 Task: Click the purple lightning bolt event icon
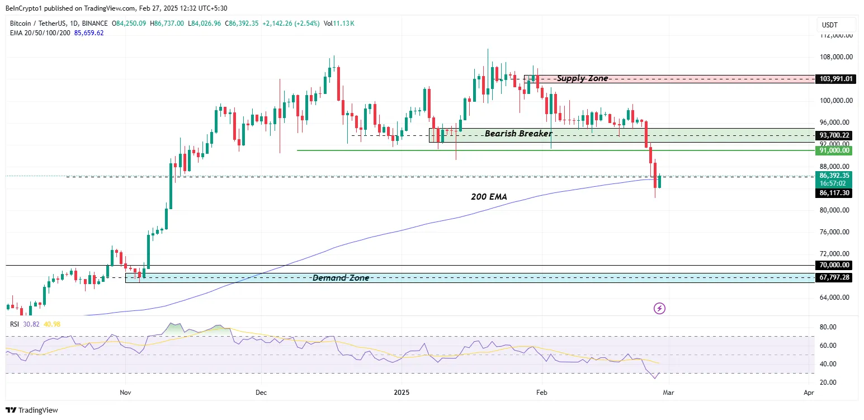click(x=660, y=308)
